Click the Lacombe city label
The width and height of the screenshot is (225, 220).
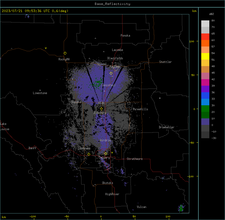(x=117, y=50)
